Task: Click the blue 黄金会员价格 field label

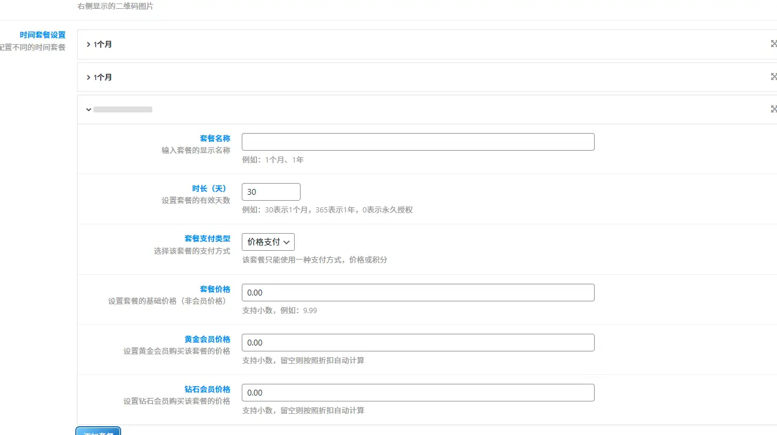Action: (207, 339)
